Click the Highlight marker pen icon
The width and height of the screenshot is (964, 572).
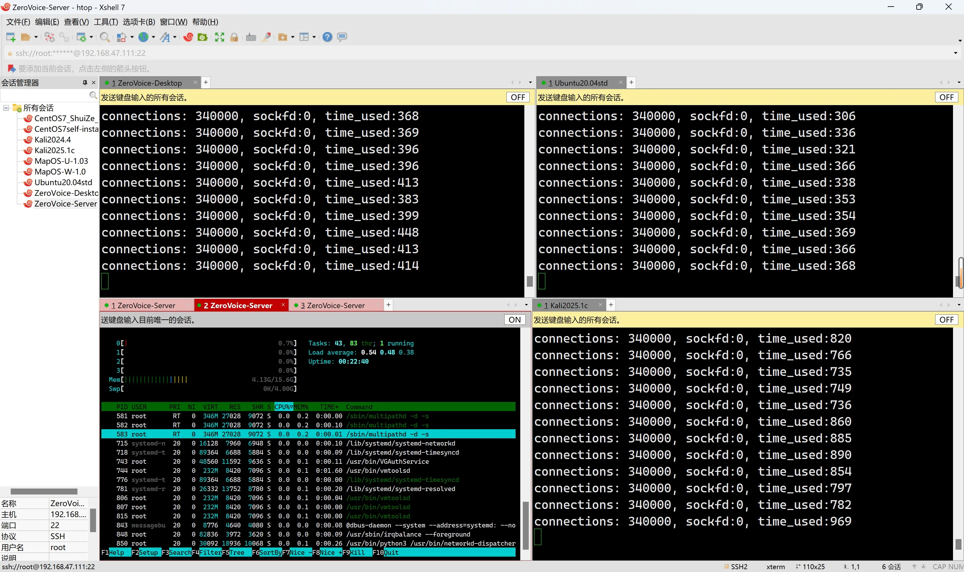[266, 37]
